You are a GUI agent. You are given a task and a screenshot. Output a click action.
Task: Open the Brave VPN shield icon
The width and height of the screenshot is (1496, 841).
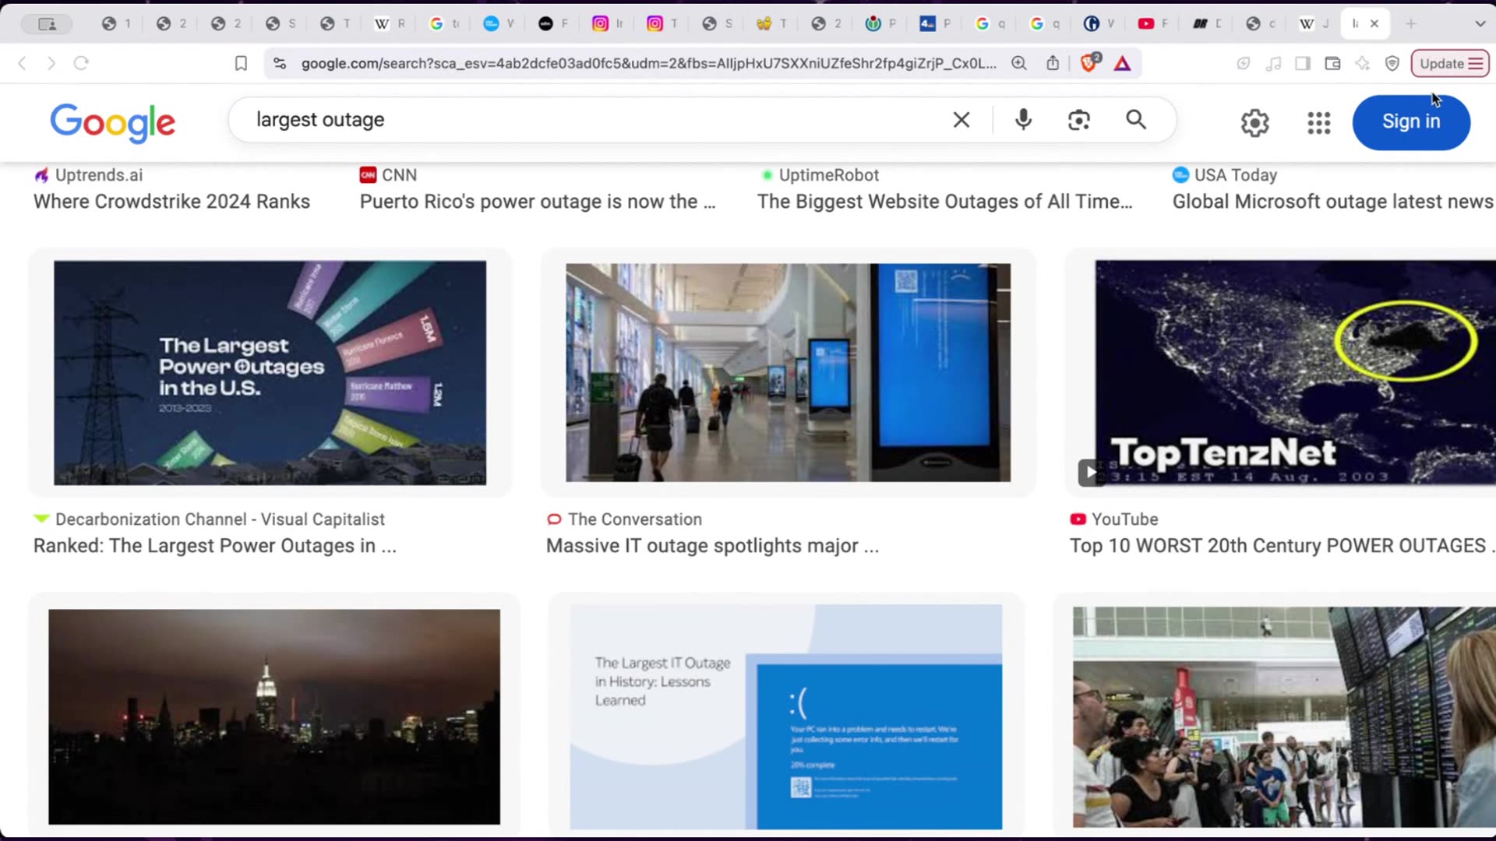pyautogui.click(x=1392, y=63)
